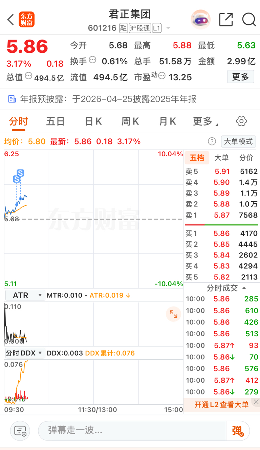Open the 东方财富 logo icon
The image size is (260, 450).
pyautogui.click(x=26, y=20)
